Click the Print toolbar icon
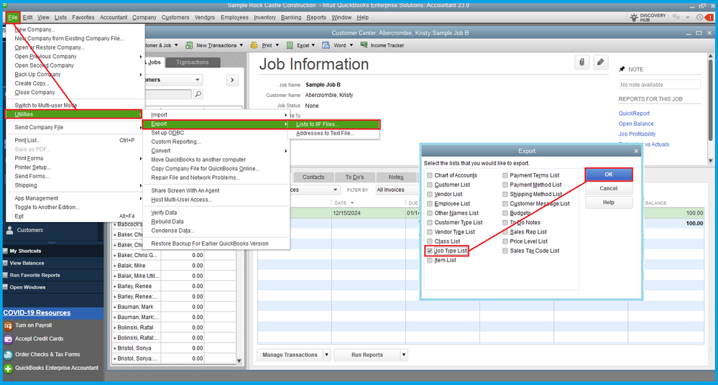Screen dimensions: 718x385 click(x=254, y=45)
